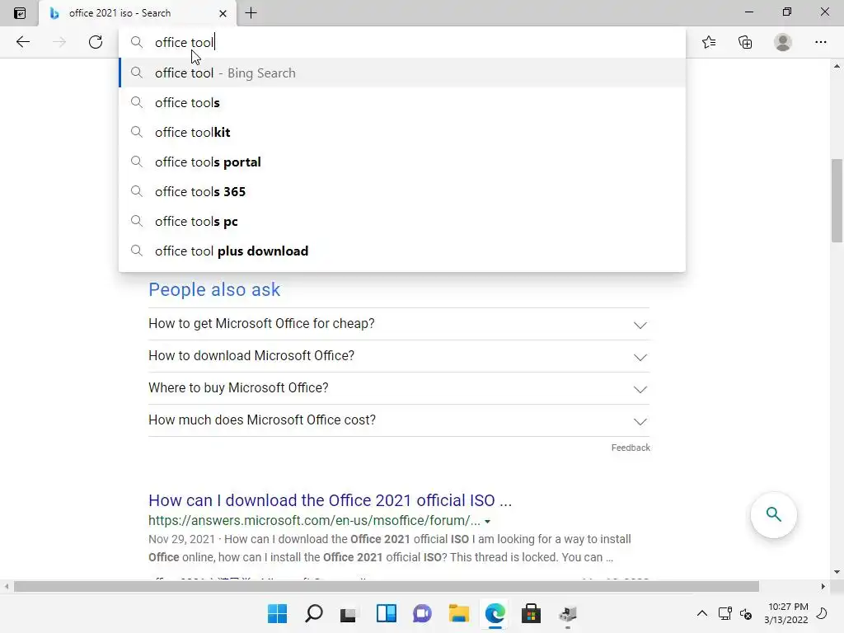This screenshot has width=844, height=633.
Task: Open the dropdown arrow beside the answers.microsoft.com URL
Action: [x=487, y=522]
